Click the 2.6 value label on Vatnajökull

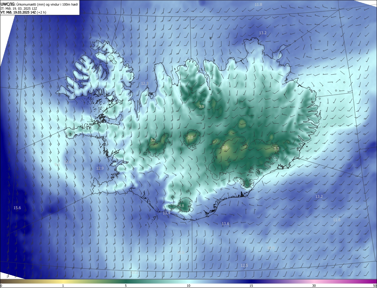pos(225,147)
